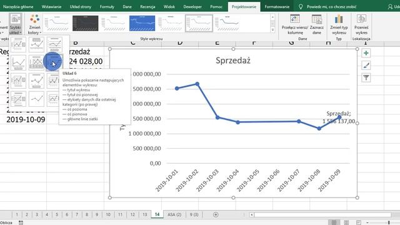Expand the chart styles gallery

[x=272, y=30]
